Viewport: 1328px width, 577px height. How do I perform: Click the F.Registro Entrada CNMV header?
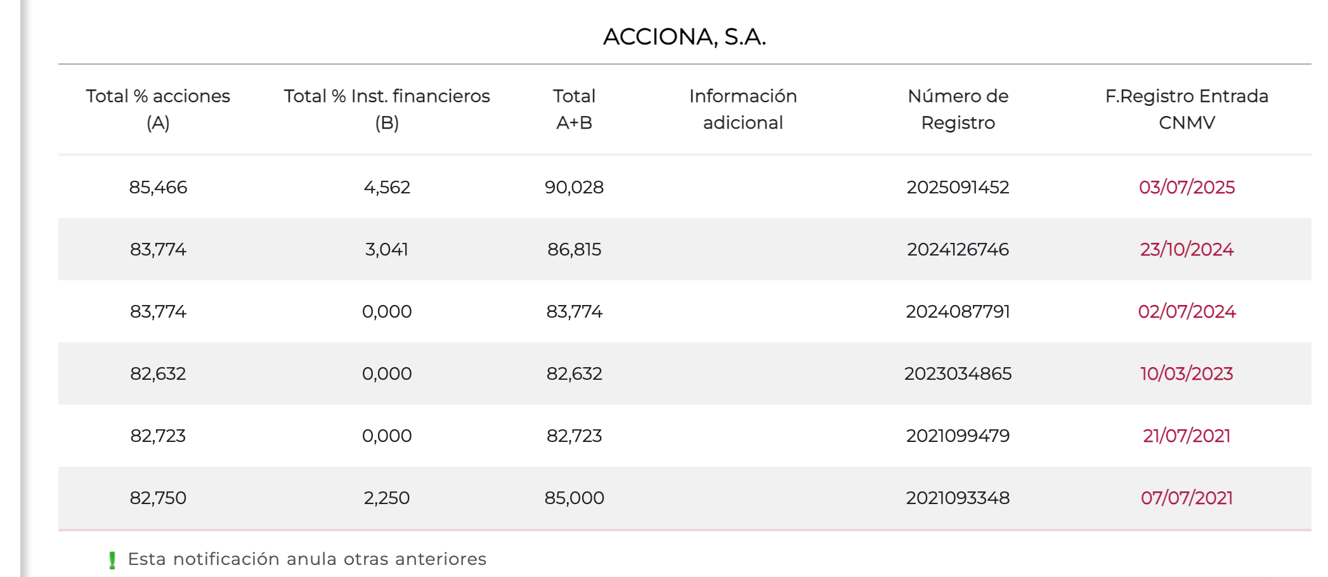pyautogui.click(x=1187, y=109)
